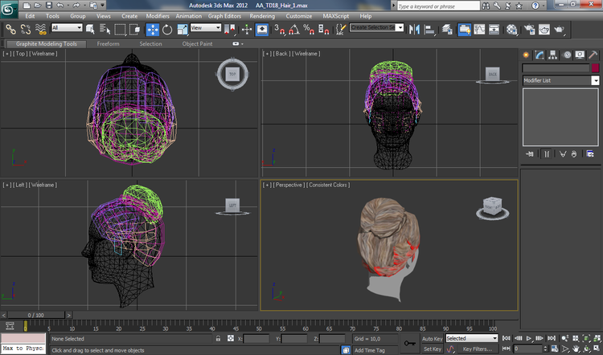
Task: Open the reference coordinate View dropdown
Action: pos(205,27)
